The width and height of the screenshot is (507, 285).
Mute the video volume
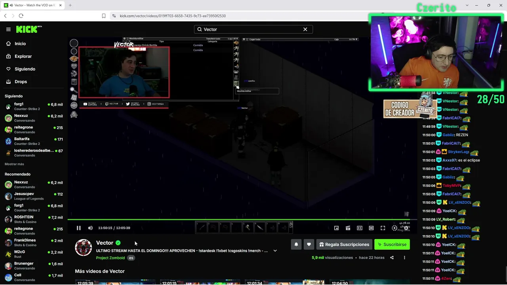coord(90,228)
